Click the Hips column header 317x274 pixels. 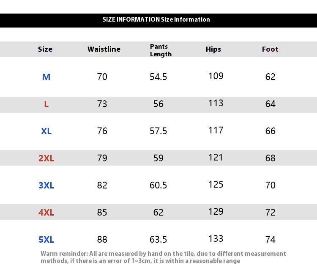tap(213, 49)
